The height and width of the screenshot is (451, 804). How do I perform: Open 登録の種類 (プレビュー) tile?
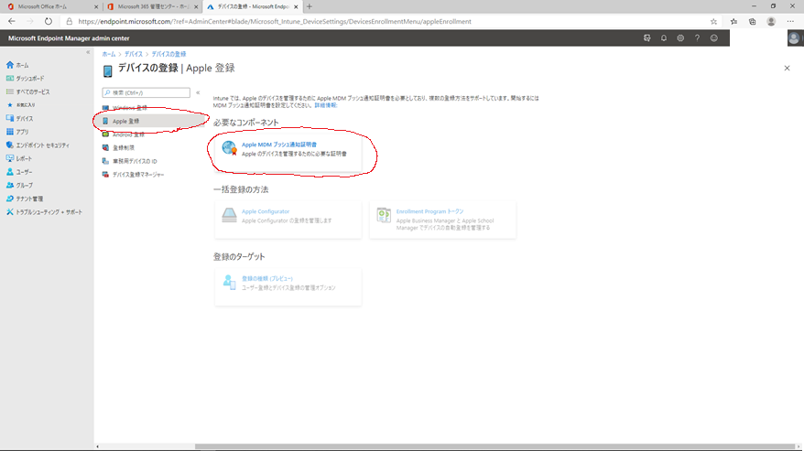(x=288, y=286)
